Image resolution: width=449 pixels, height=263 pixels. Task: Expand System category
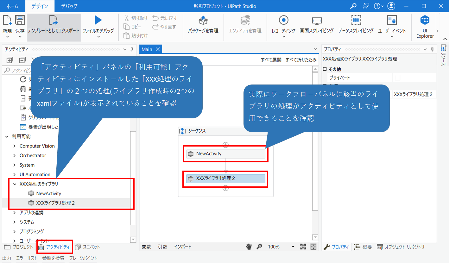(15, 165)
